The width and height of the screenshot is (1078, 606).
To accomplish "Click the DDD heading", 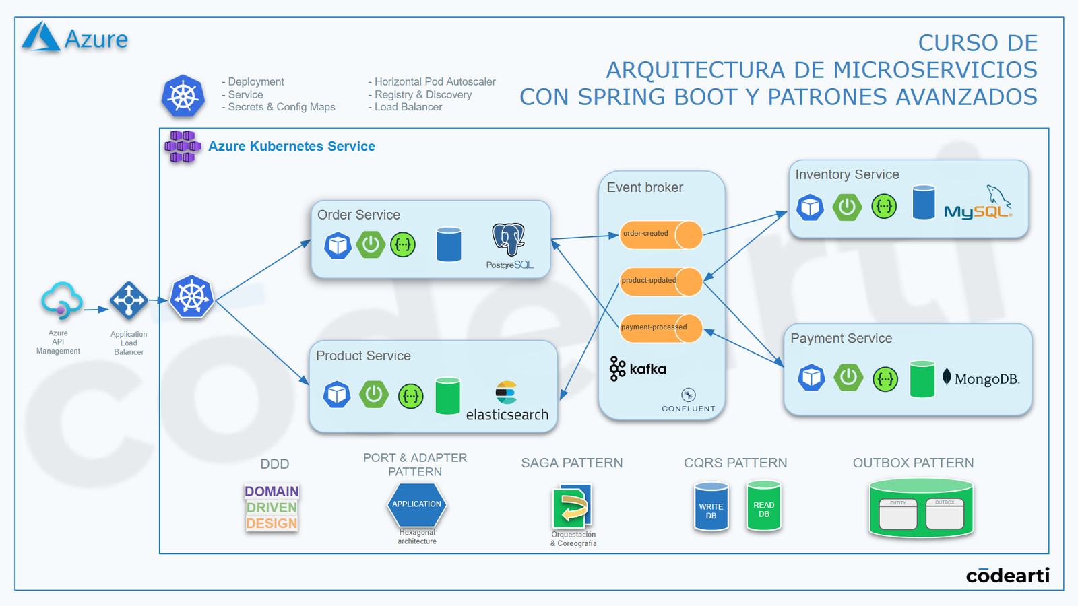I will click(x=275, y=464).
